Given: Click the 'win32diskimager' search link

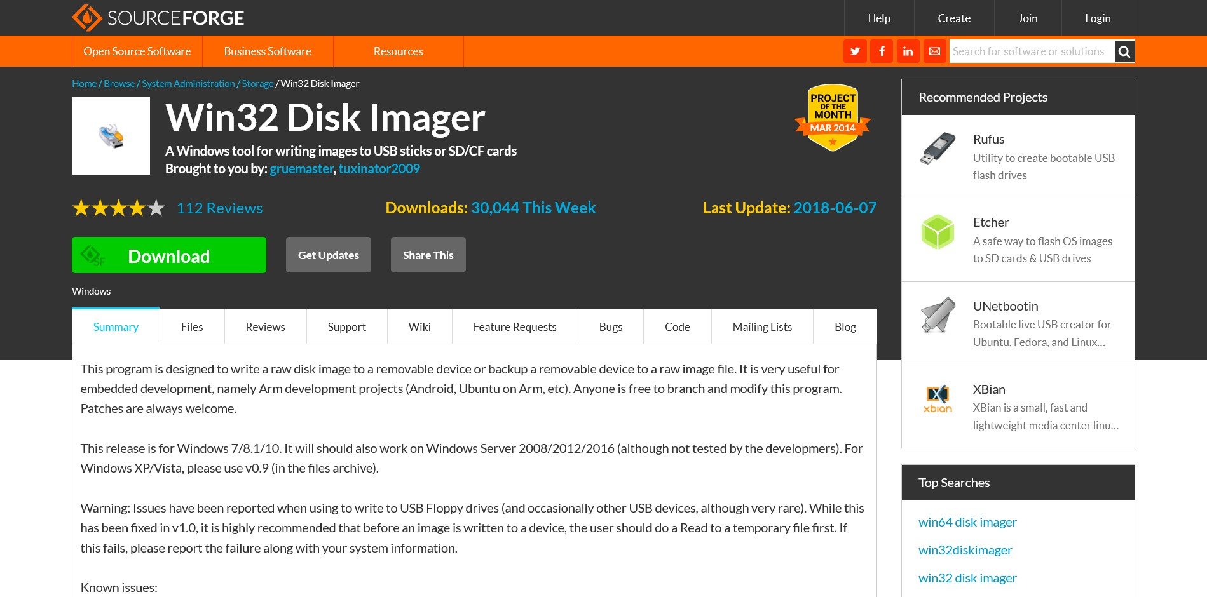Looking at the screenshot, I should point(965,550).
